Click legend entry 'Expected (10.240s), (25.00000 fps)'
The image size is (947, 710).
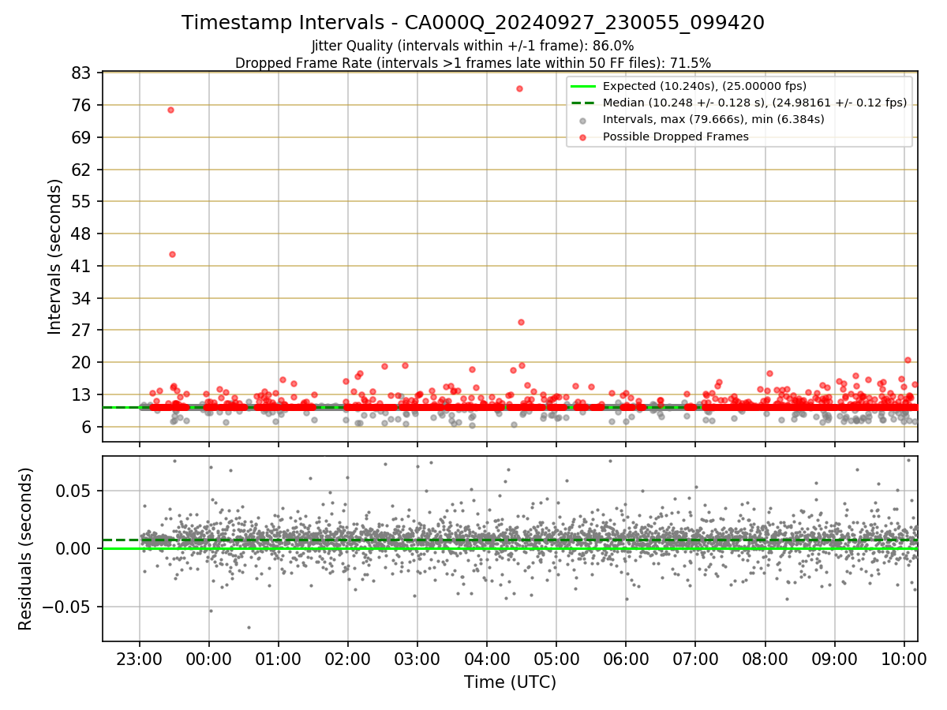click(x=704, y=86)
